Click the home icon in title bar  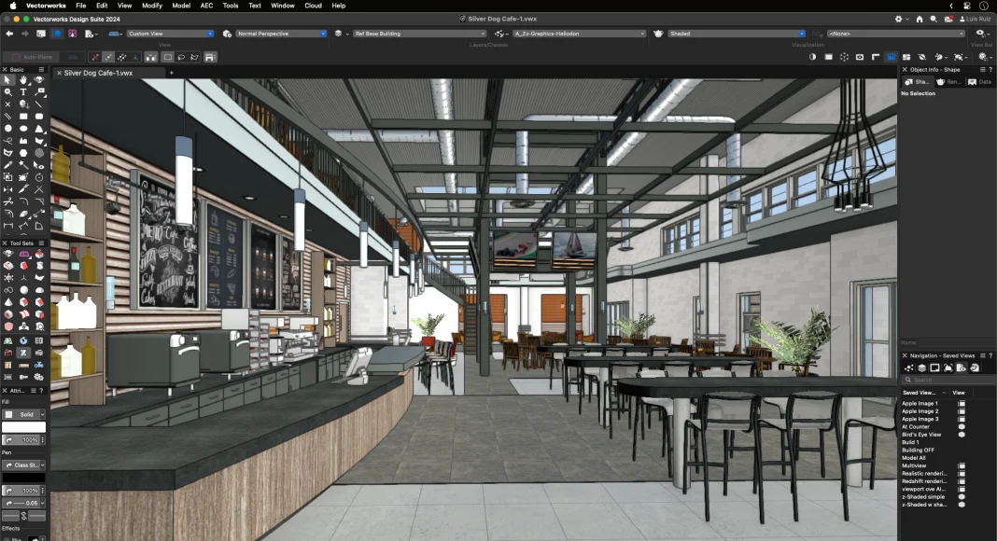point(920,19)
